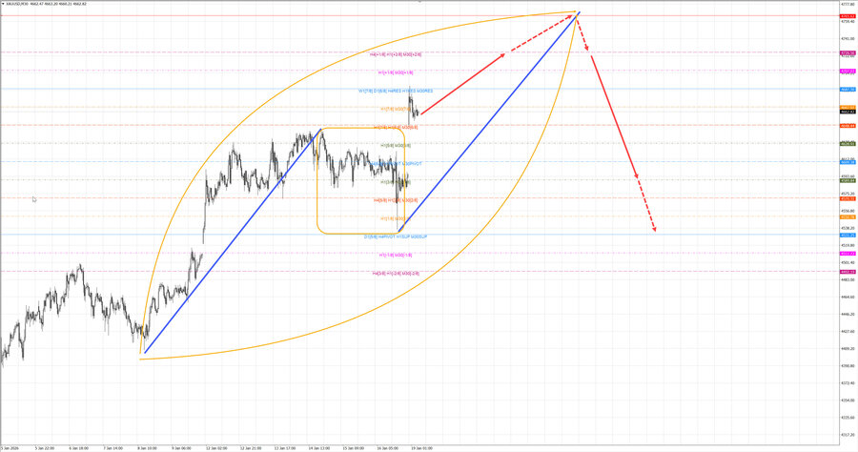Click the 9 Jan 06:00 time label
This screenshot has width=858, height=452.
click(x=180, y=446)
